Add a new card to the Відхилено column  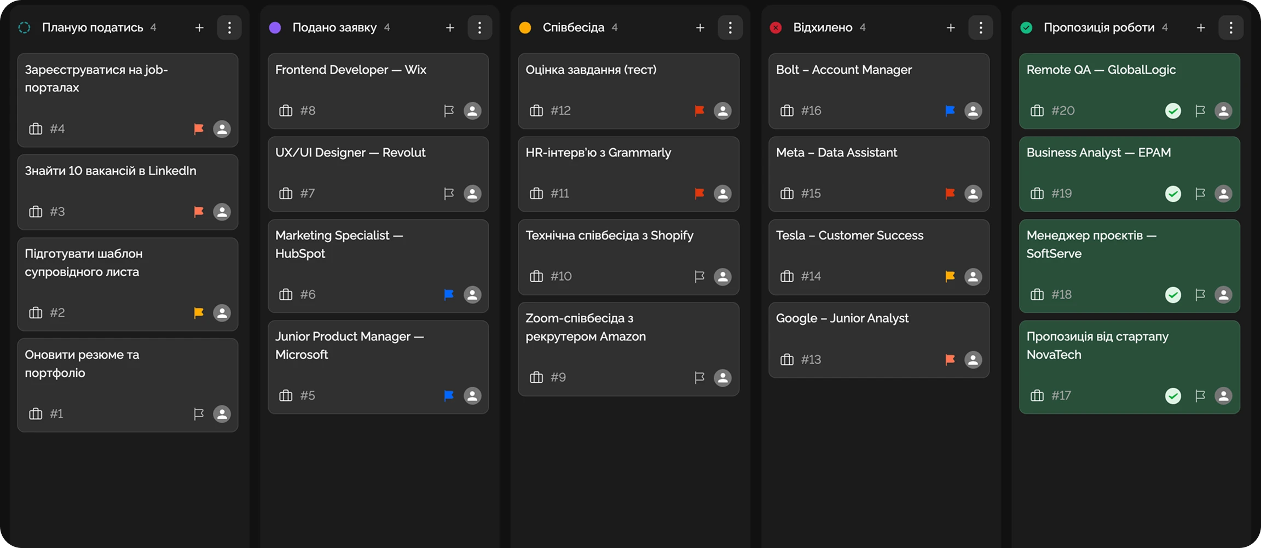point(951,28)
